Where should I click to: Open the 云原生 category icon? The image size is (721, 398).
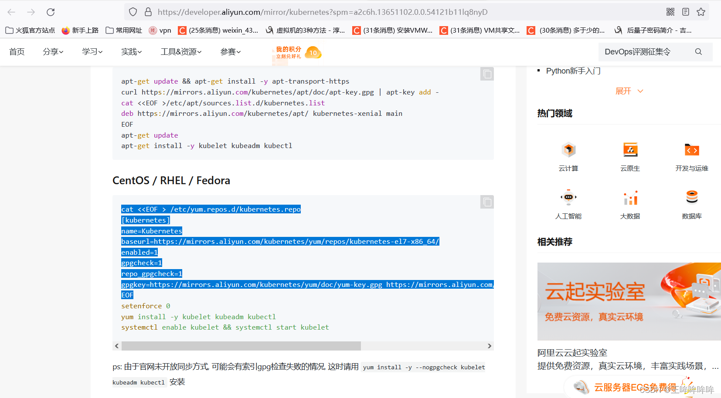click(x=630, y=150)
